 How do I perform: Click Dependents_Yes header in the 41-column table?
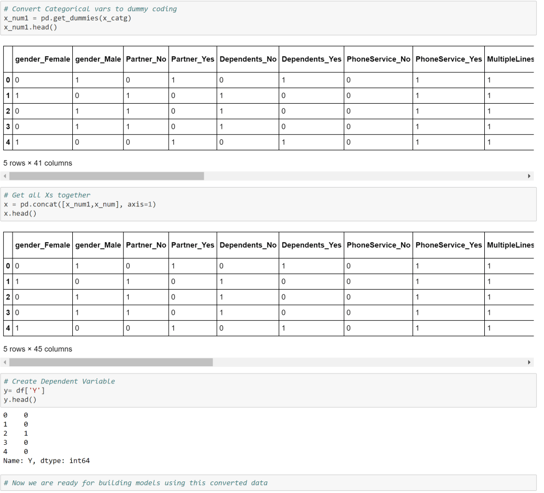(x=312, y=59)
